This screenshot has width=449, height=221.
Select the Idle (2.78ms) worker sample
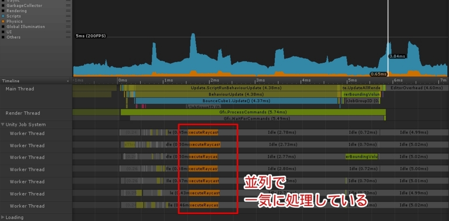tap(282, 132)
